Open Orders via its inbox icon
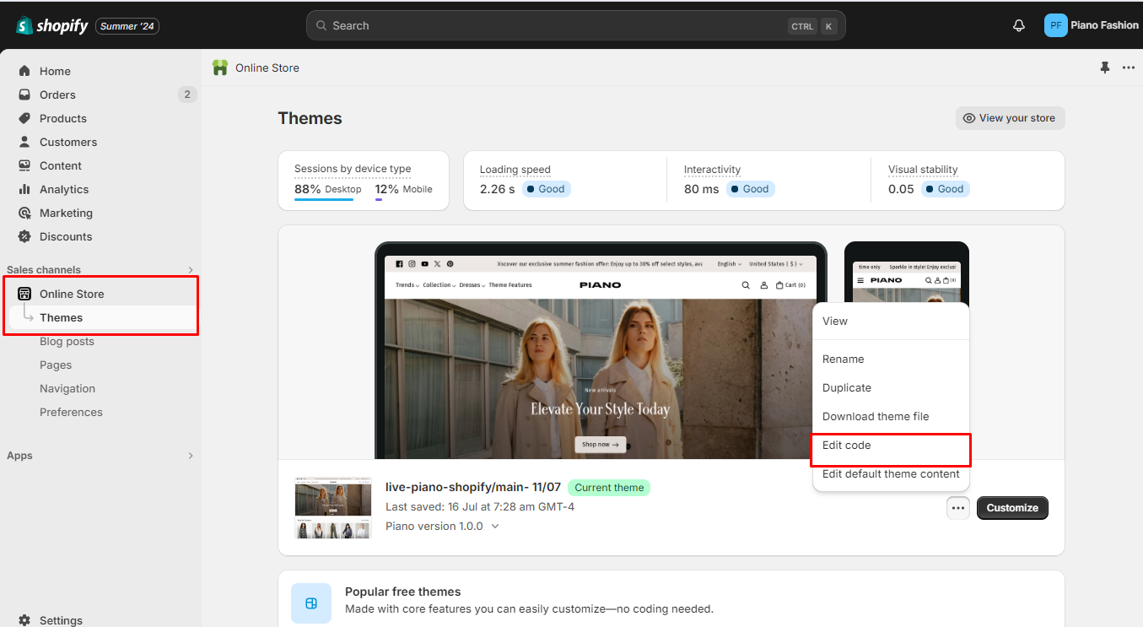1143x627 pixels. tap(24, 95)
